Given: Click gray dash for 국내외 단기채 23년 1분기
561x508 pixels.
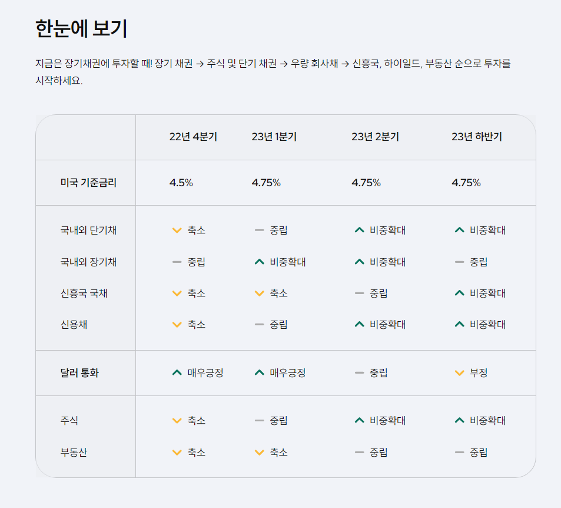Looking at the screenshot, I should coord(260,230).
